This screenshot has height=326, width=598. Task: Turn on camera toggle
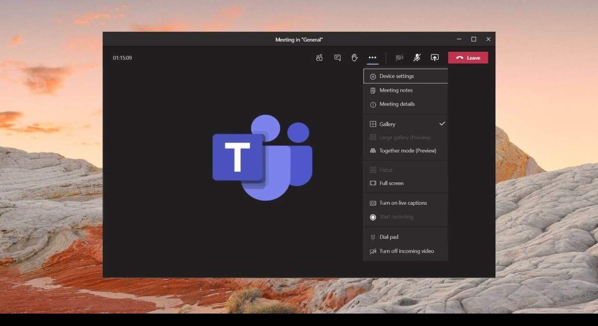click(x=400, y=58)
